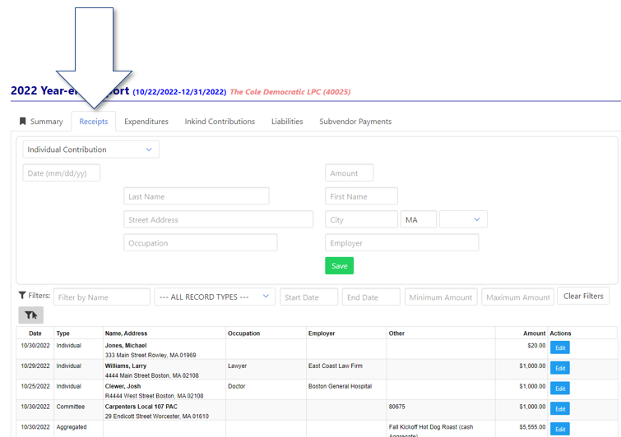Expand the empty dropdown beside MA state
Viewport: 621px width, 437px height.
pos(463,219)
